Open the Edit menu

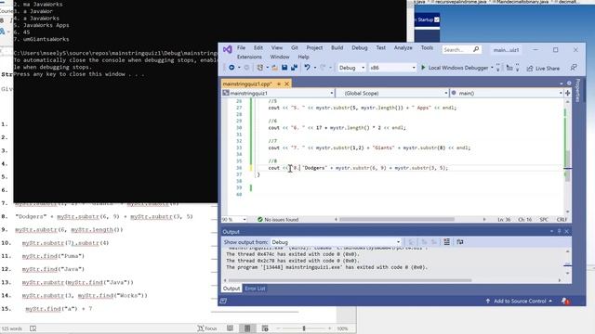[x=258, y=47]
